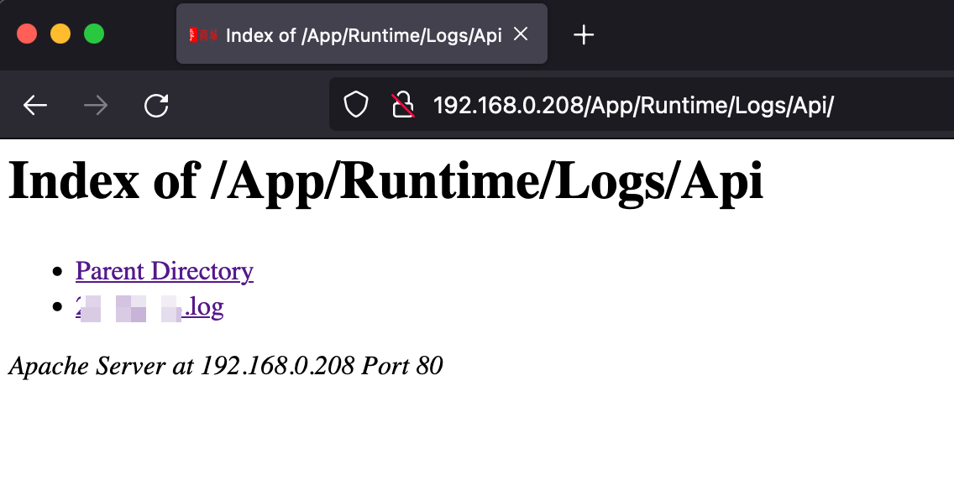Open the tracking protection shield

tap(356, 106)
